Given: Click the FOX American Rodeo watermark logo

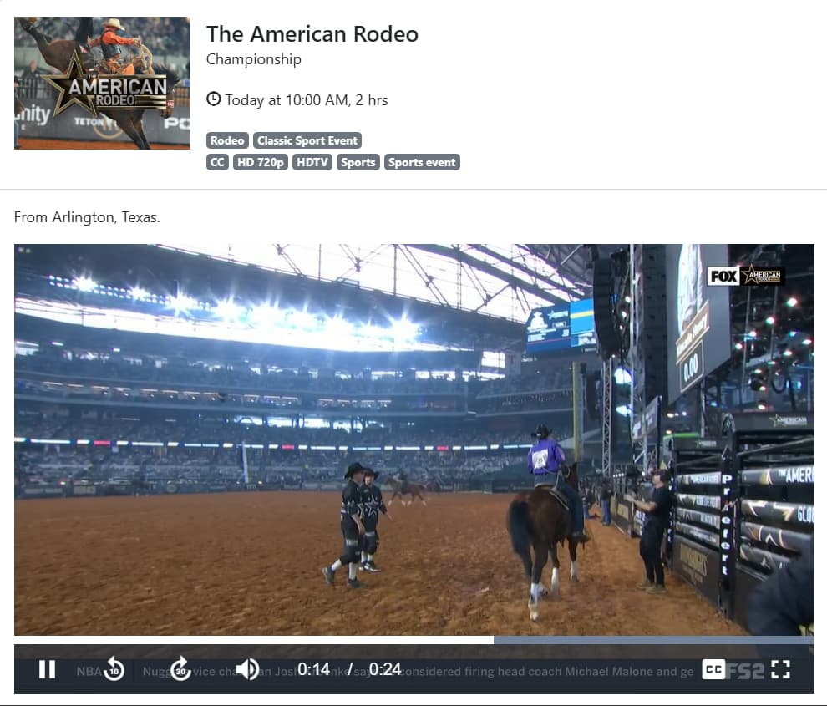Looking at the screenshot, I should [x=745, y=276].
